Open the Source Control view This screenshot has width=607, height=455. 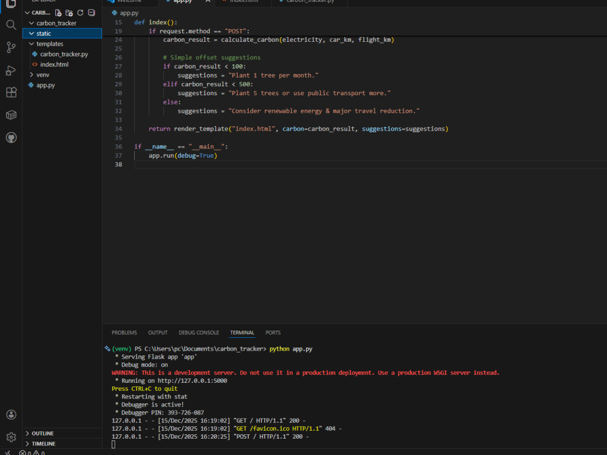[11, 47]
